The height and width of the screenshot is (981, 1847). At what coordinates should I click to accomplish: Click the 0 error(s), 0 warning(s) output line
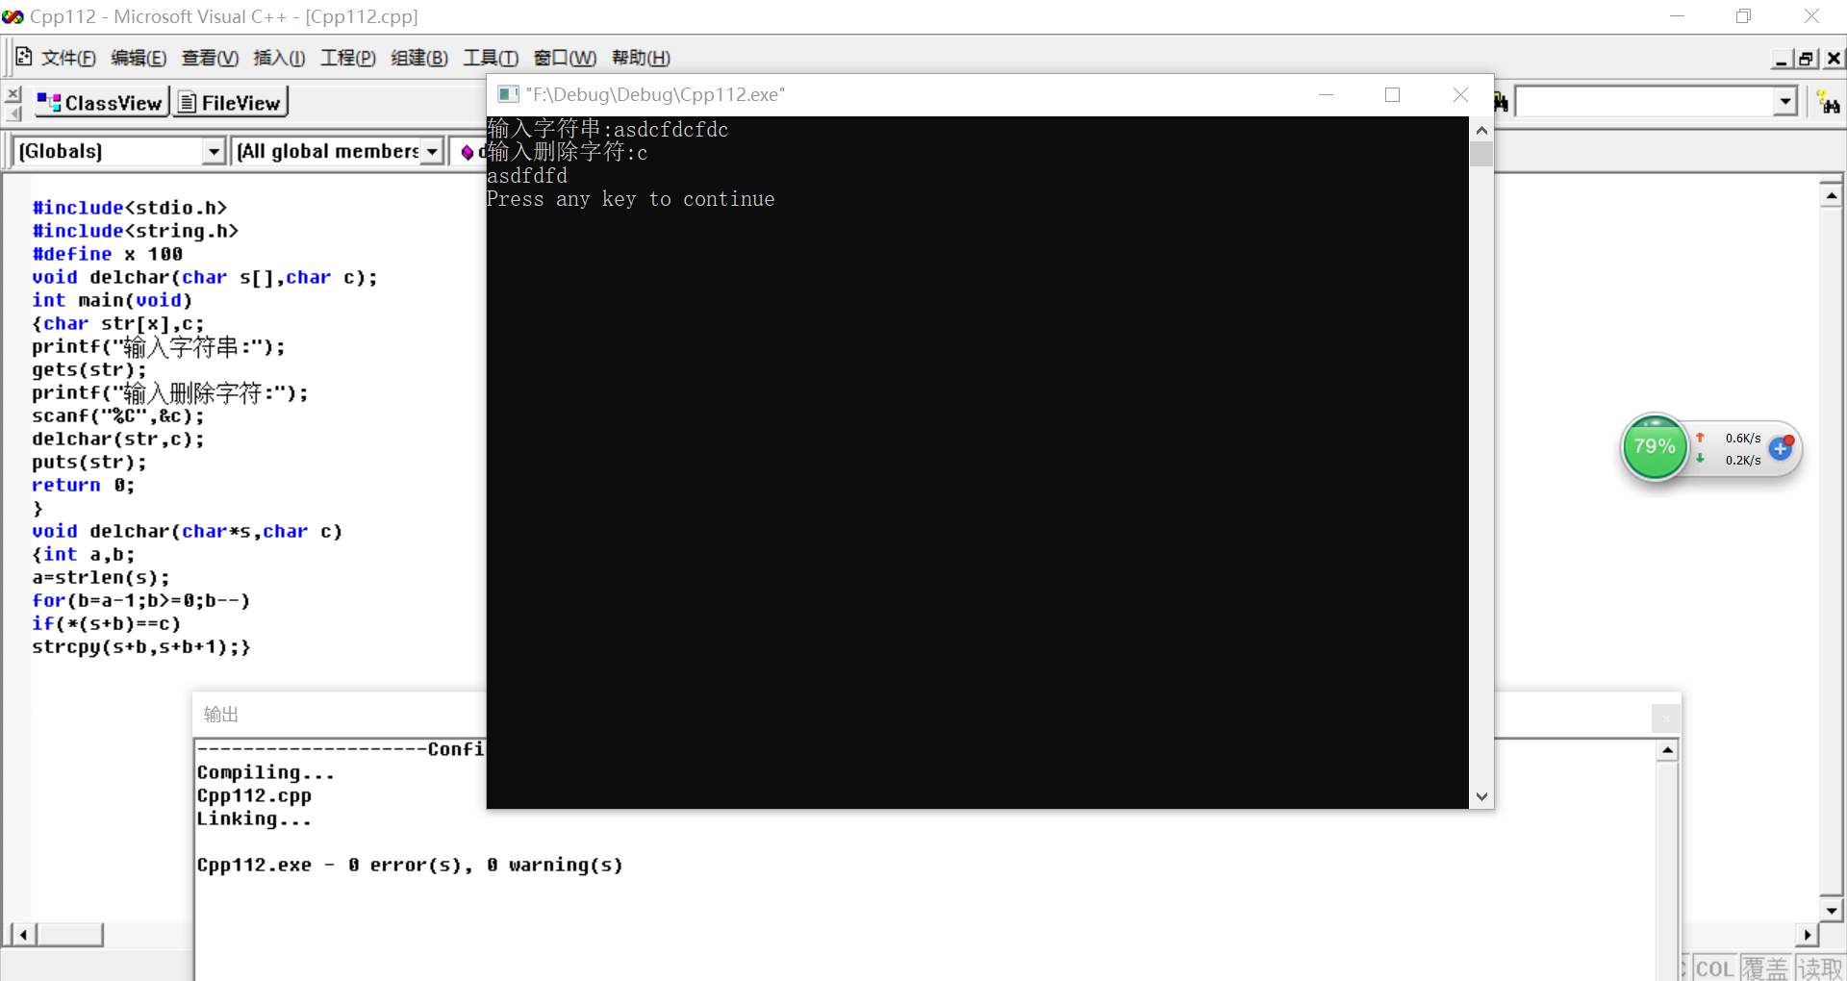click(410, 865)
